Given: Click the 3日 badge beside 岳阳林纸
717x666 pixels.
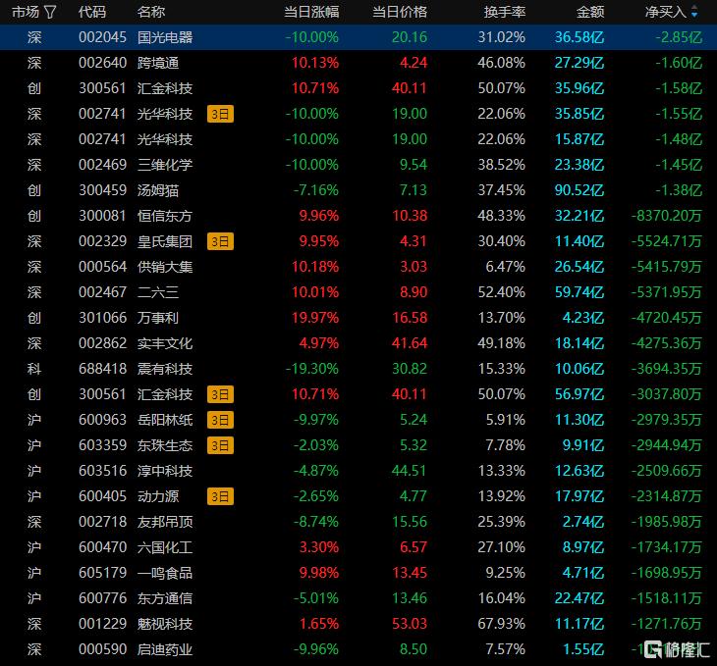Looking at the screenshot, I should 220,420.
